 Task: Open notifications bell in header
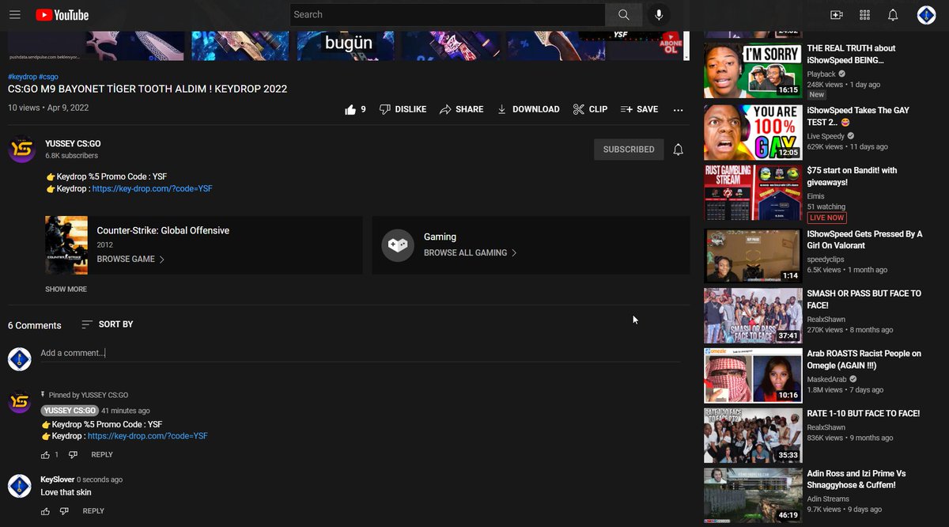(893, 14)
